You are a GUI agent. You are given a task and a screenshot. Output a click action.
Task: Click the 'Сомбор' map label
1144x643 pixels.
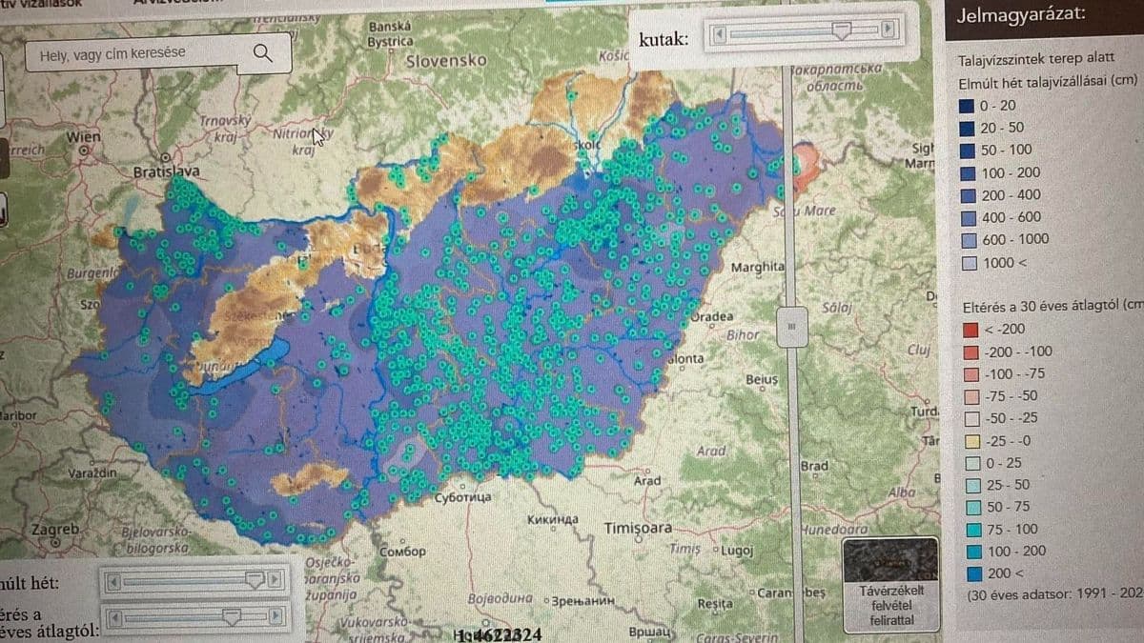pyautogui.click(x=402, y=551)
